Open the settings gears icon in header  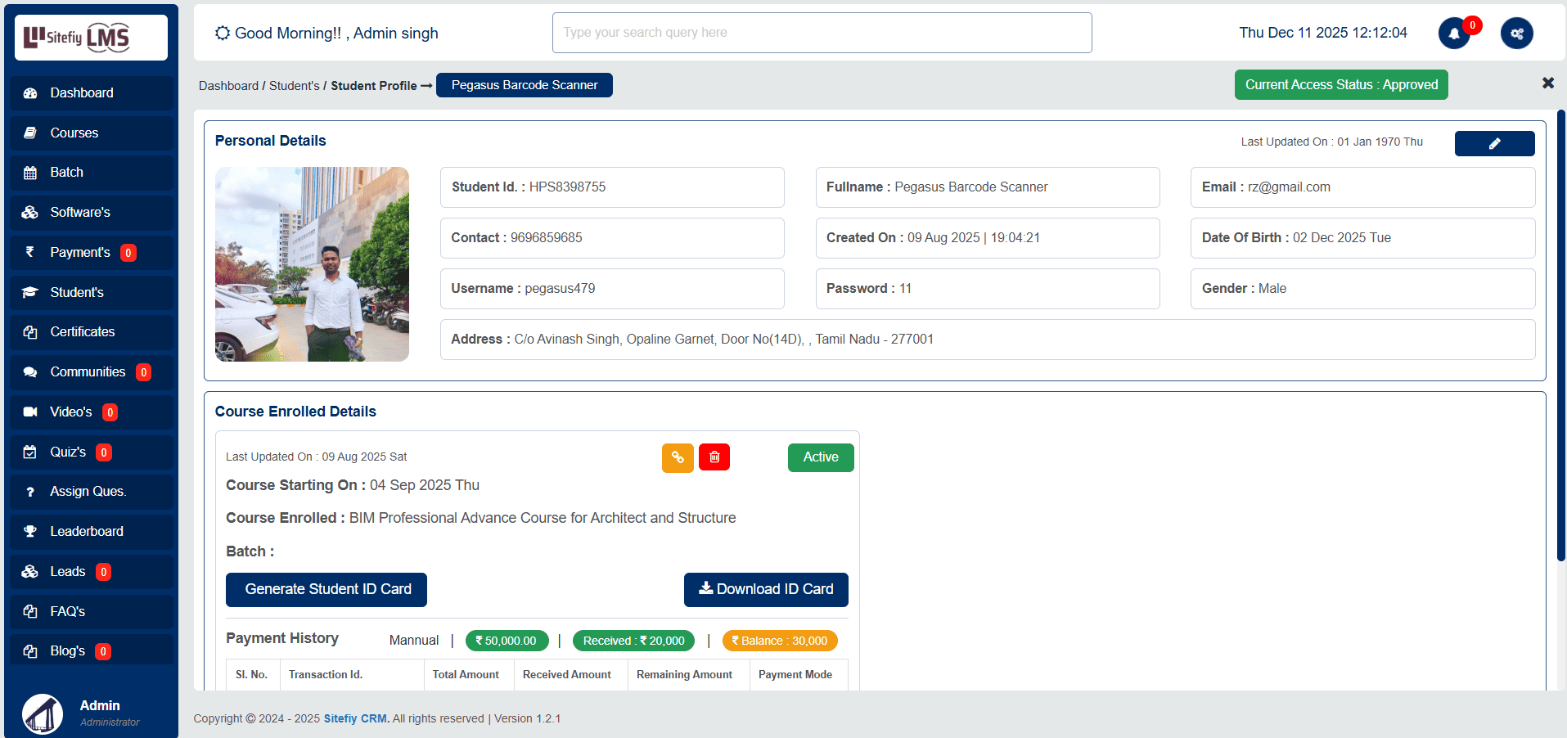[x=1516, y=34]
